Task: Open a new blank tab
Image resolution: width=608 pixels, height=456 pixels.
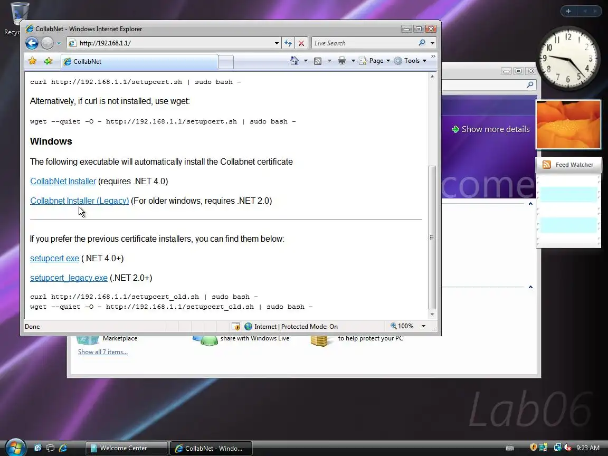Action: pos(226,62)
